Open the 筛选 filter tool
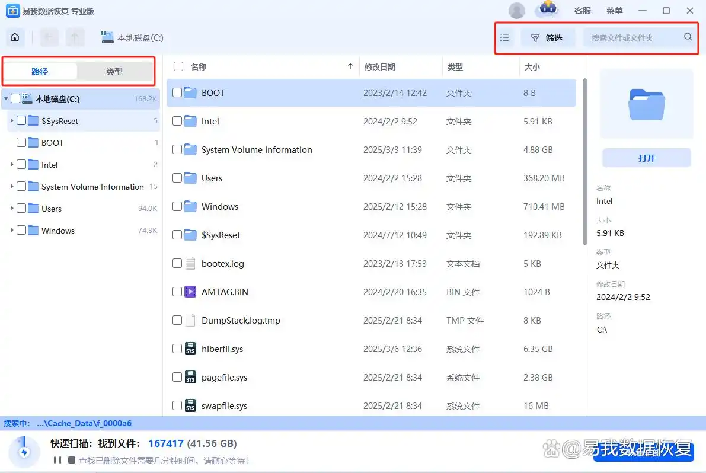The width and height of the screenshot is (706, 473). click(548, 37)
